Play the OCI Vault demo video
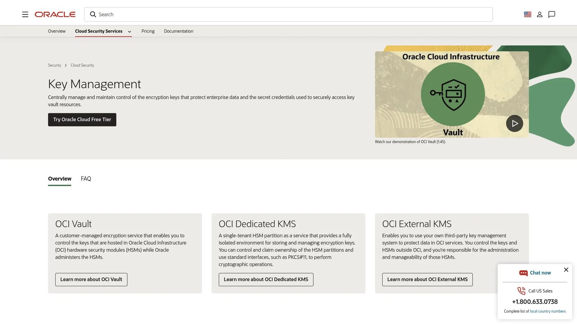The height and width of the screenshot is (324, 577). [514, 123]
